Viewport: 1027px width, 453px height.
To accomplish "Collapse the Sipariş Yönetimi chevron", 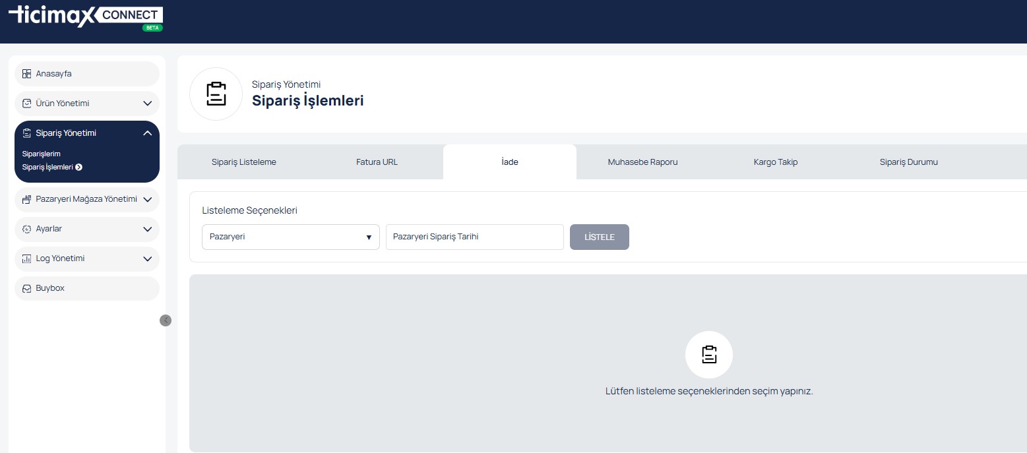I will [148, 133].
